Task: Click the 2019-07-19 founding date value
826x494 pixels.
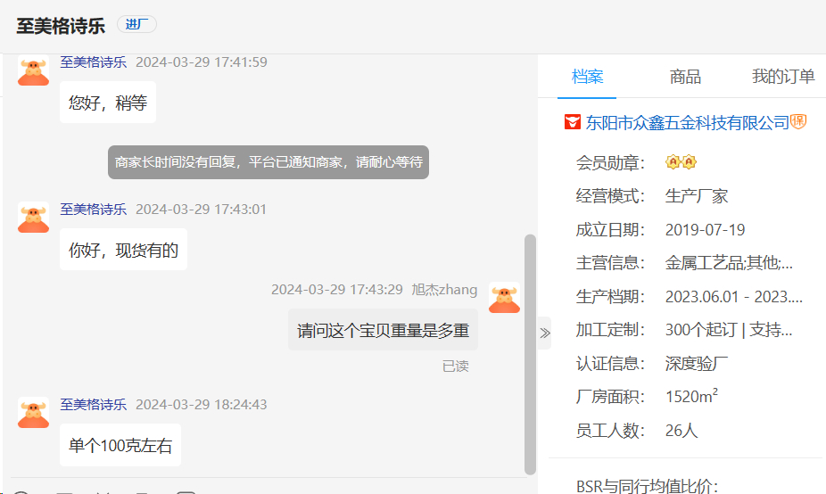Action: (x=705, y=230)
